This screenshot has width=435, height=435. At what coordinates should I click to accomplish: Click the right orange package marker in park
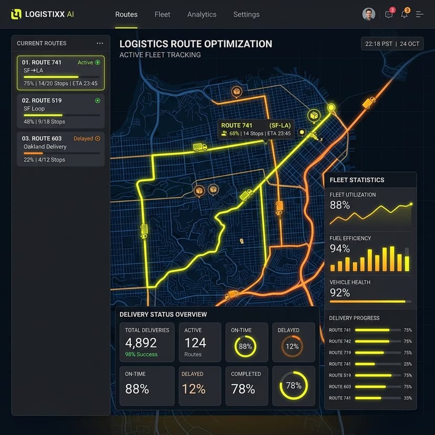point(213,190)
